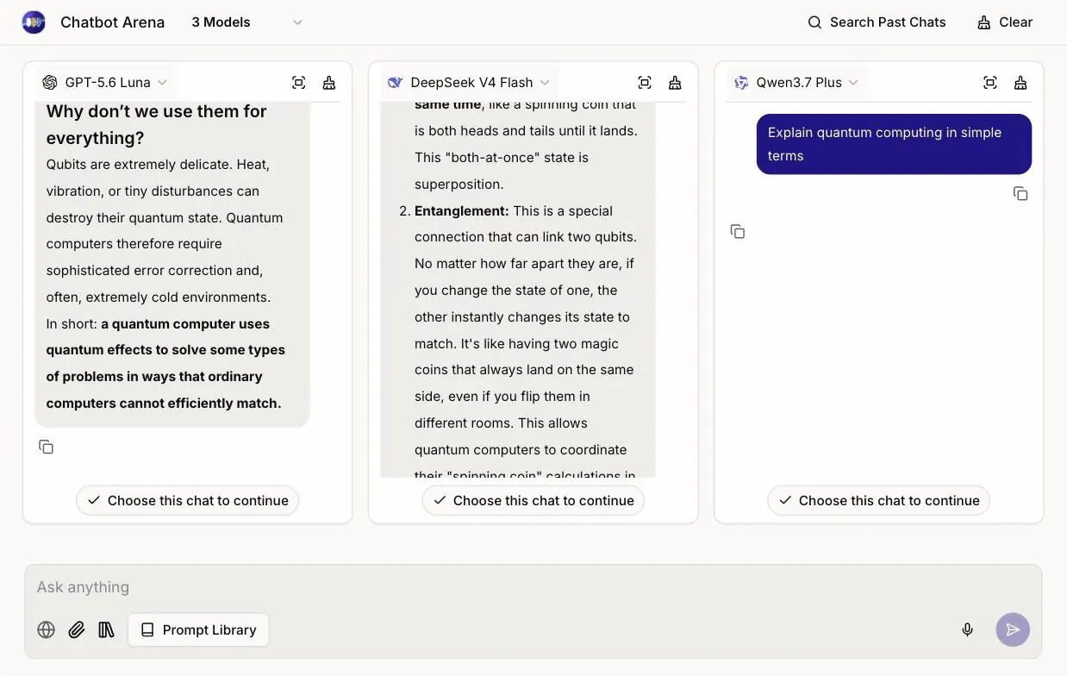The height and width of the screenshot is (676, 1067).
Task: Click the Clear button in the header
Action: coord(1005,22)
